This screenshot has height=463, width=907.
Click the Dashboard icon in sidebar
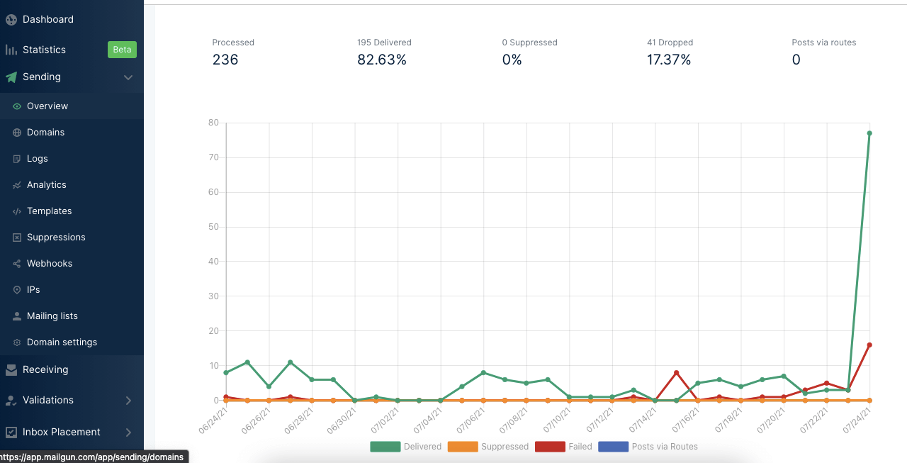tap(11, 20)
